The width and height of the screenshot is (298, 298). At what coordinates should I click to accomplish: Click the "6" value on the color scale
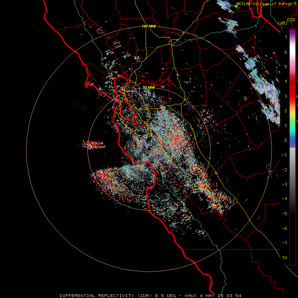click(x=286, y=52)
